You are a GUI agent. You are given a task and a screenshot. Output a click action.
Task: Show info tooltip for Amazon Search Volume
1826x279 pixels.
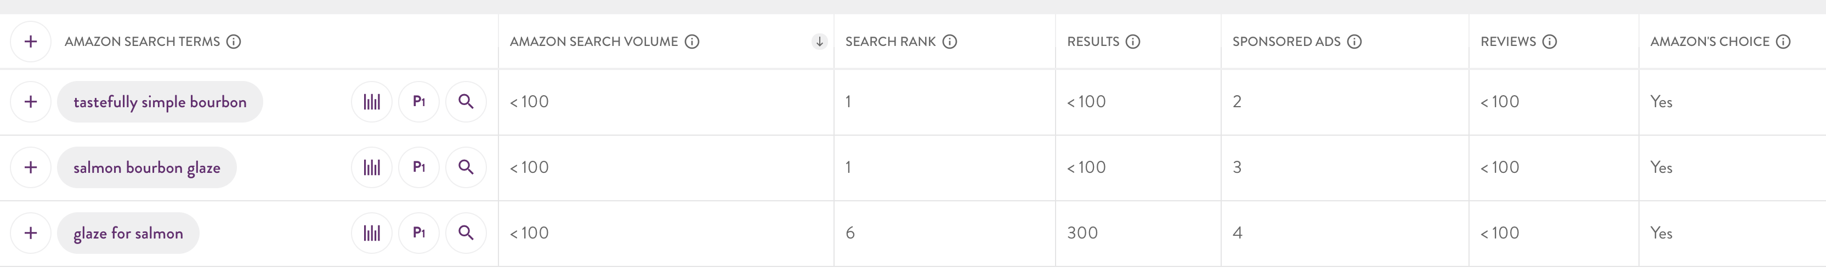tap(692, 42)
